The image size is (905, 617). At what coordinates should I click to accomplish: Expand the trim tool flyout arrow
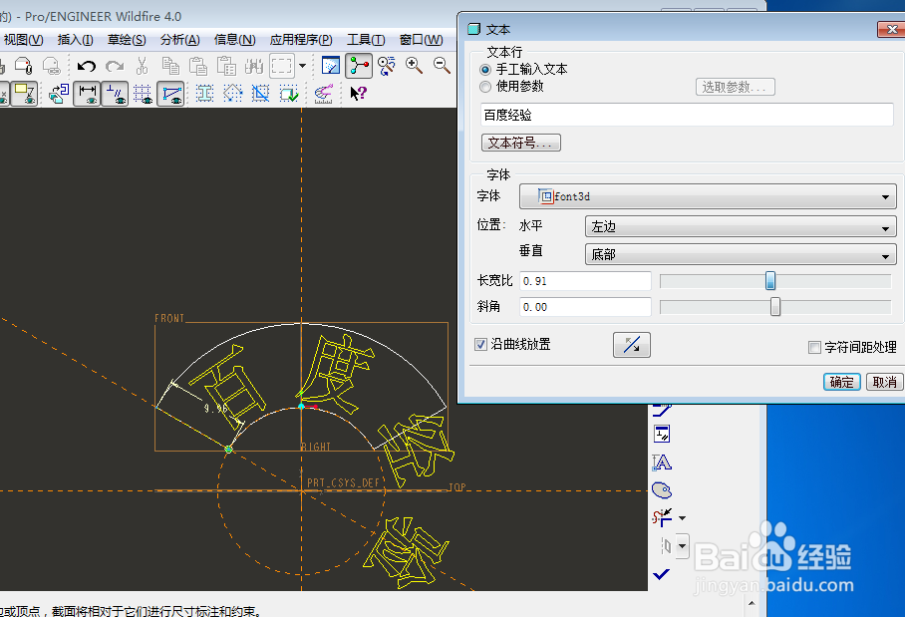coord(682,518)
